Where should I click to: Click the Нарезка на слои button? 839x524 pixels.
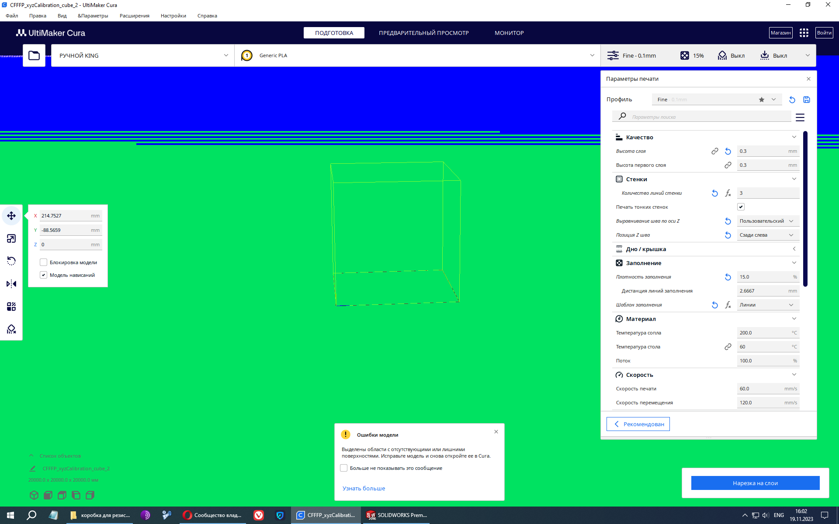point(755,483)
